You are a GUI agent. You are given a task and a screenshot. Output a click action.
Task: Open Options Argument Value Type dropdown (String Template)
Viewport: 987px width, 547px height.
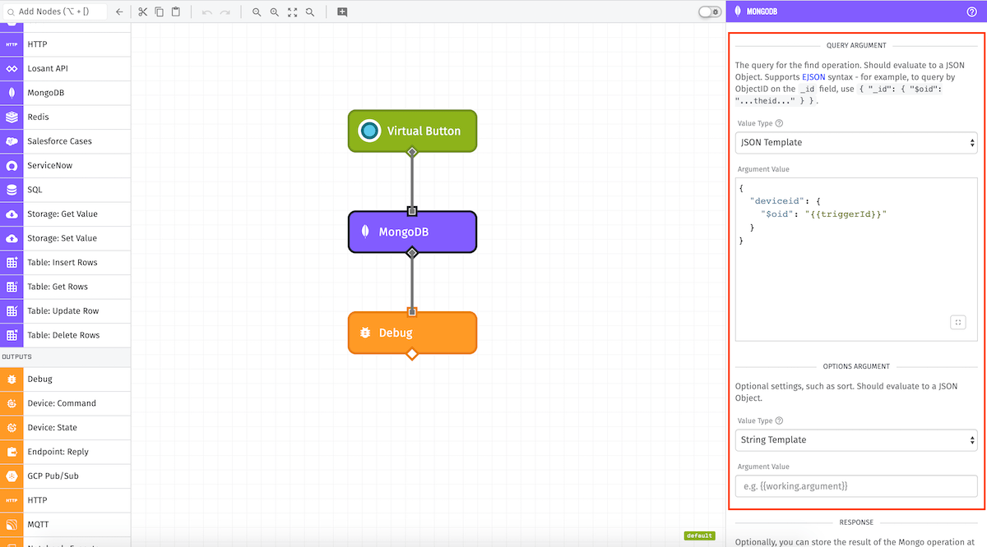point(856,439)
